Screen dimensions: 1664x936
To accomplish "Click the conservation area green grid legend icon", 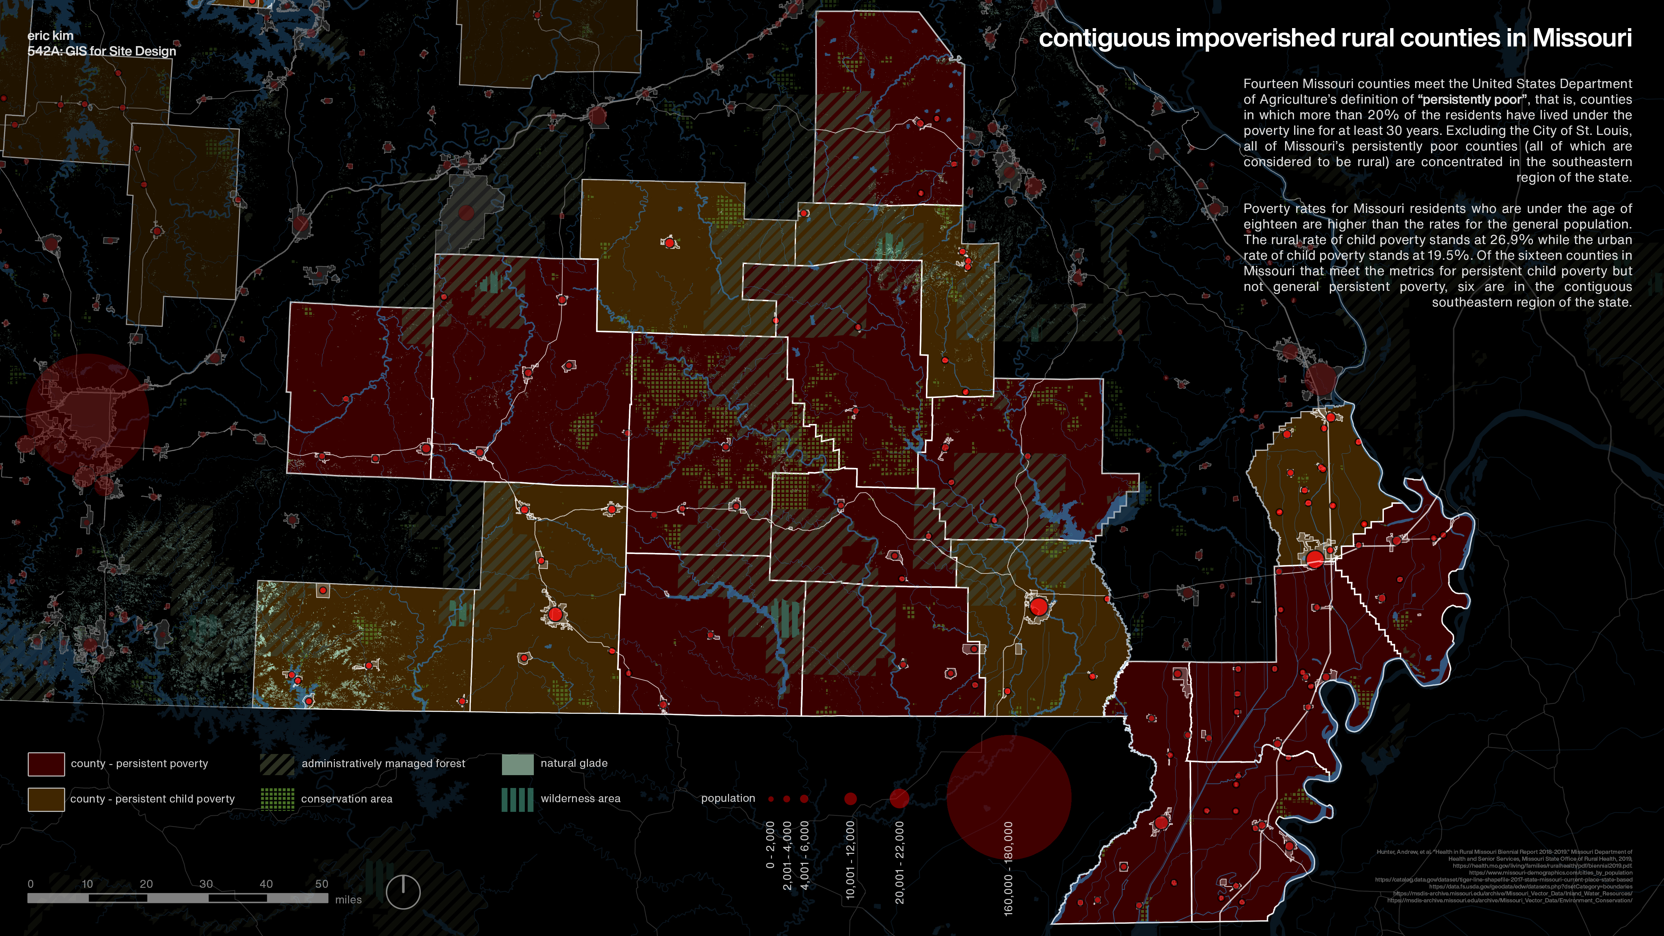I will pos(277,799).
